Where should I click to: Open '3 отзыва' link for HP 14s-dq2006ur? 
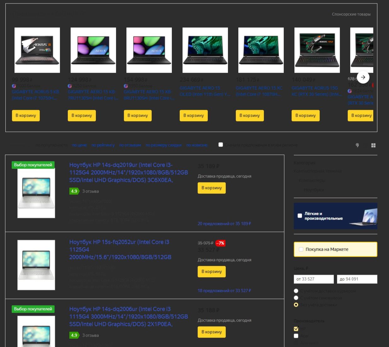coord(90,335)
